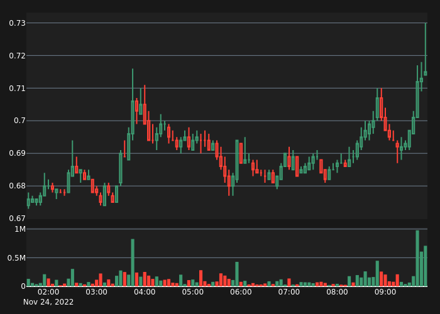Select the 0.69 price axis label
Viewport: 440px width, 314px height.
17,153
